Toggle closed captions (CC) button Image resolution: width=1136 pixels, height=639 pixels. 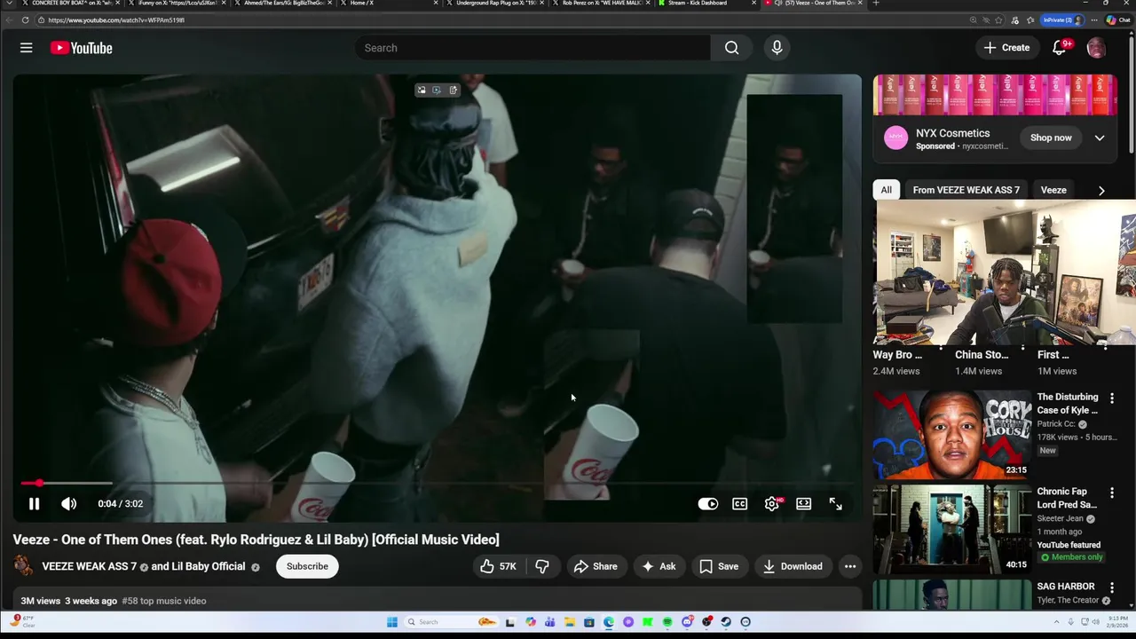click(x=739, y=503)
